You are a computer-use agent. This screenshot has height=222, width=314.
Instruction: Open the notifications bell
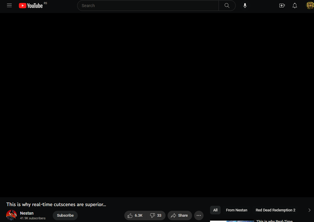coord(295,5)
